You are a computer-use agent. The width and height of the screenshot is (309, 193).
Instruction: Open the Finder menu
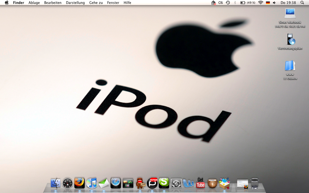[19, 3]
